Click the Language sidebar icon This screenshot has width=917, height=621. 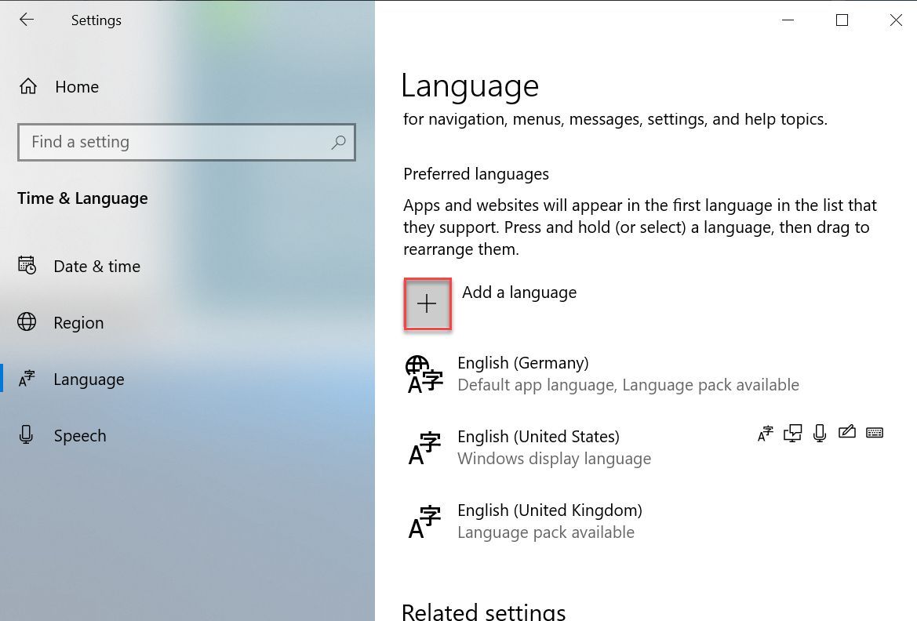(27, 379)
